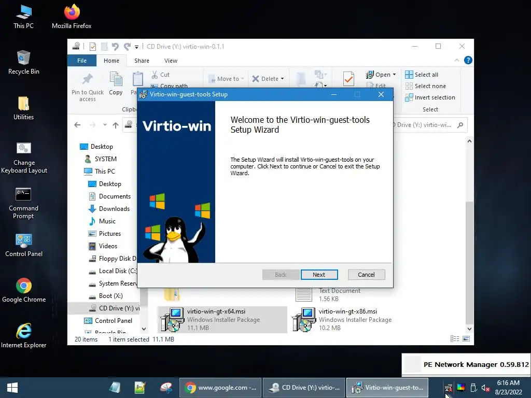Open the Recycle Bin desktop icon
This screenshot has width=531, height=398.
tap(23, 62)
